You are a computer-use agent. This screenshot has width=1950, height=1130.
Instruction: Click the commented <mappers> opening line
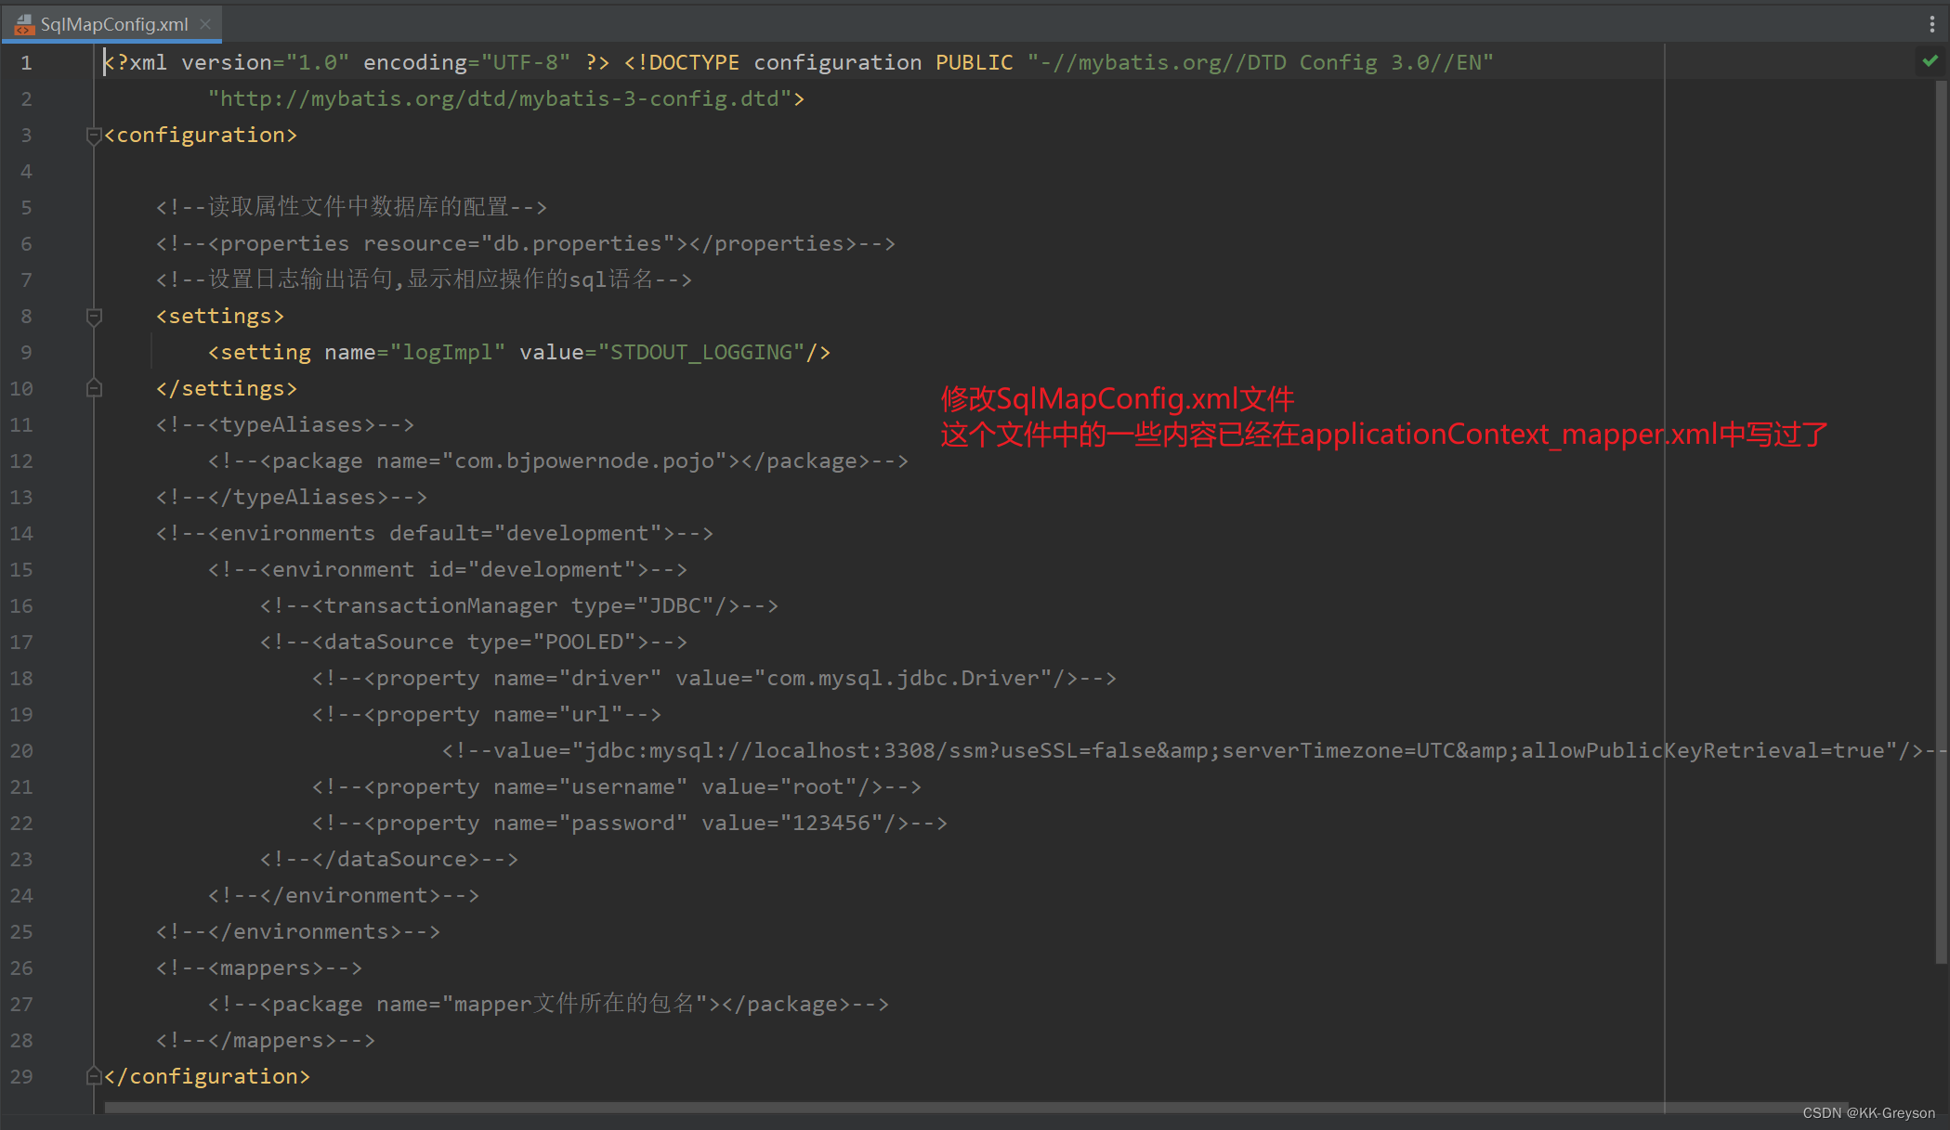[x=259, y=968]
